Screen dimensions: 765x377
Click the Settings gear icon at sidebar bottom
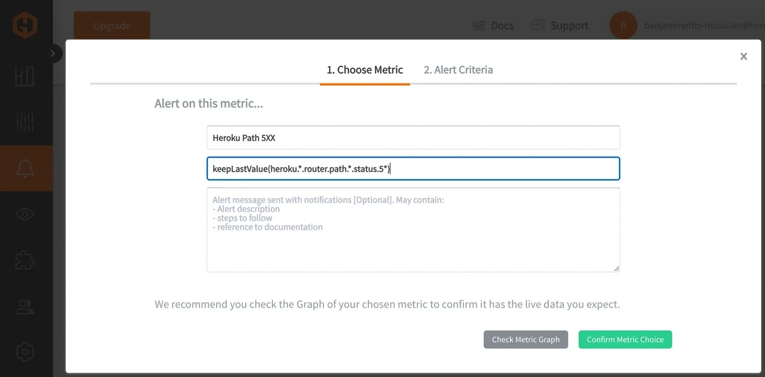(25, 351)
